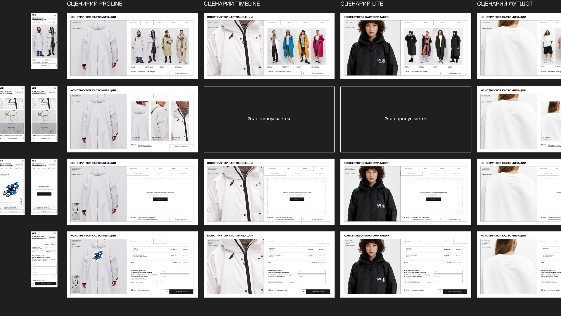The image size is (561, 316).
Task: Select 'НА СПИНЕ' placement image in PROLINE frame
Action: click(x=140, y=121)
